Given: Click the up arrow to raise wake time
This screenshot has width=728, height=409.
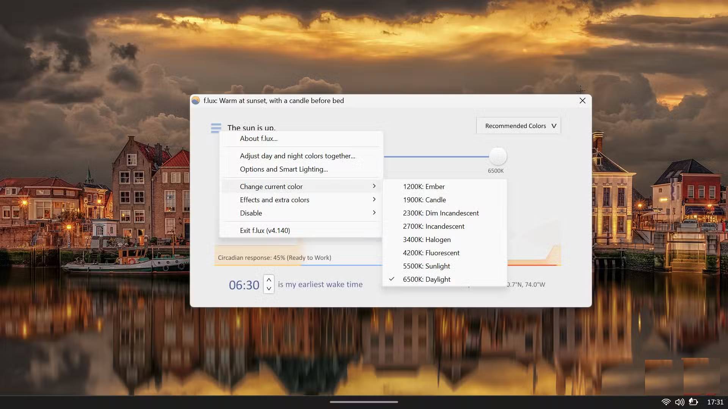Looking at the screenshot, I should pos(269,279).
